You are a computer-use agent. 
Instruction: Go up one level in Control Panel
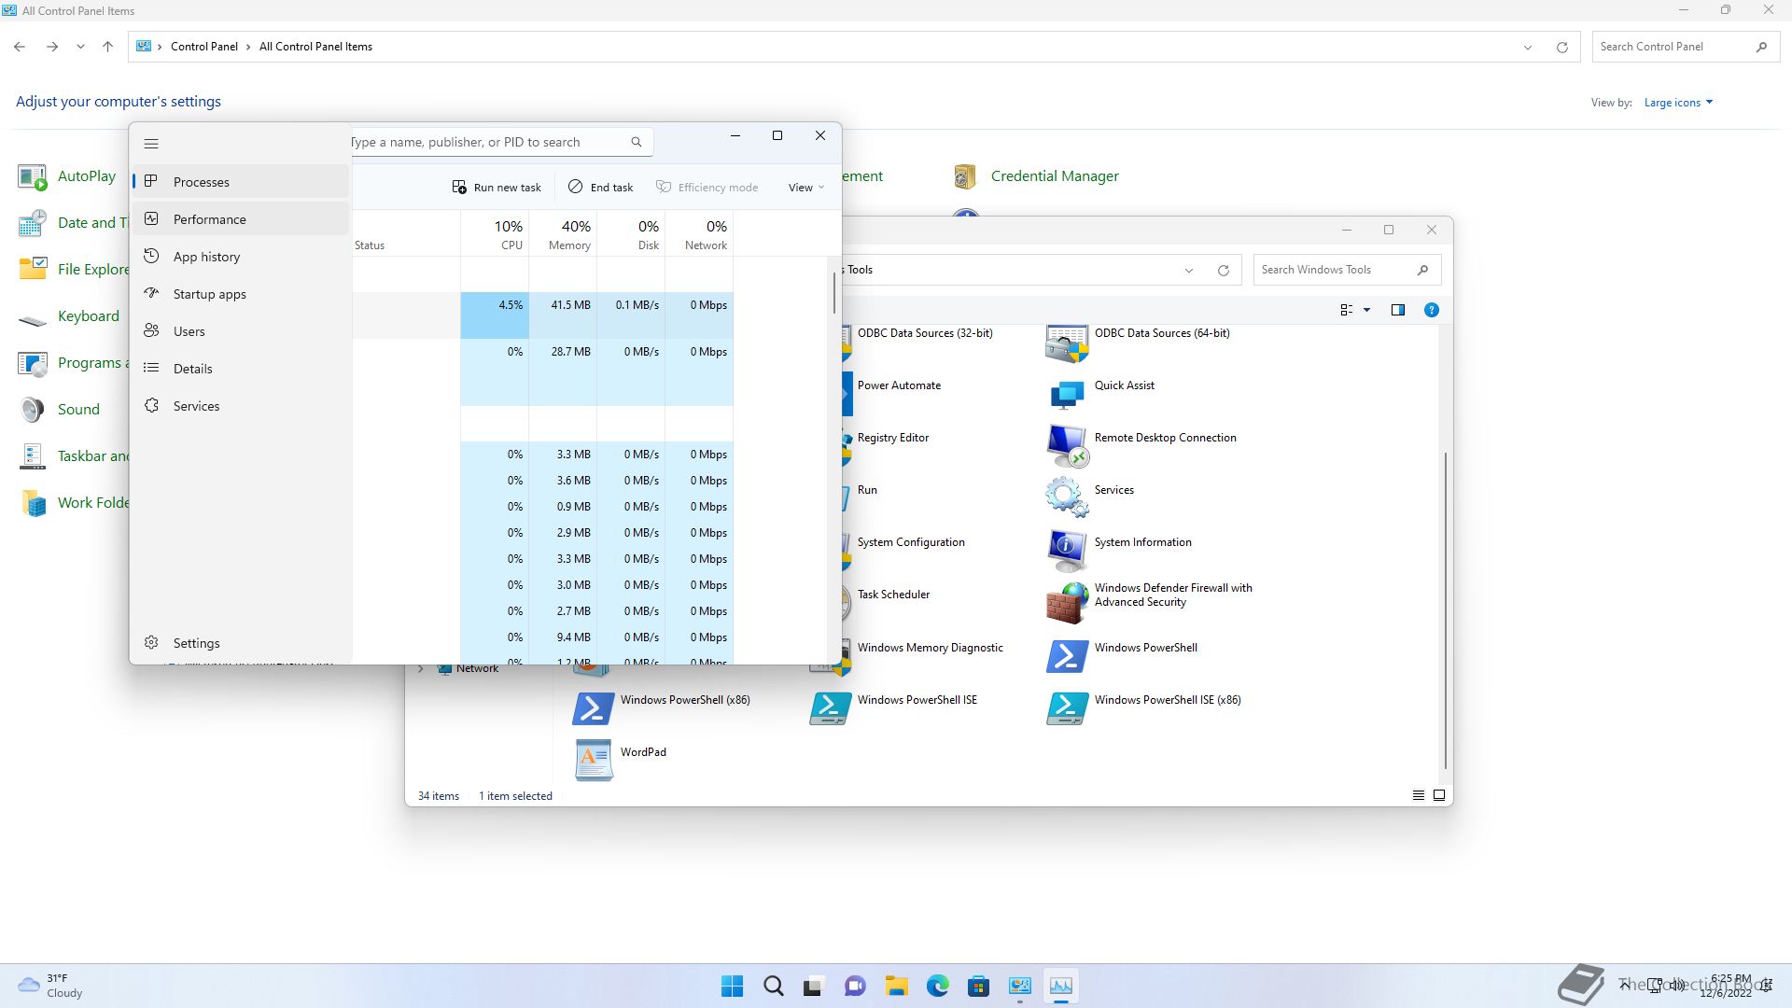pos(107,47)
